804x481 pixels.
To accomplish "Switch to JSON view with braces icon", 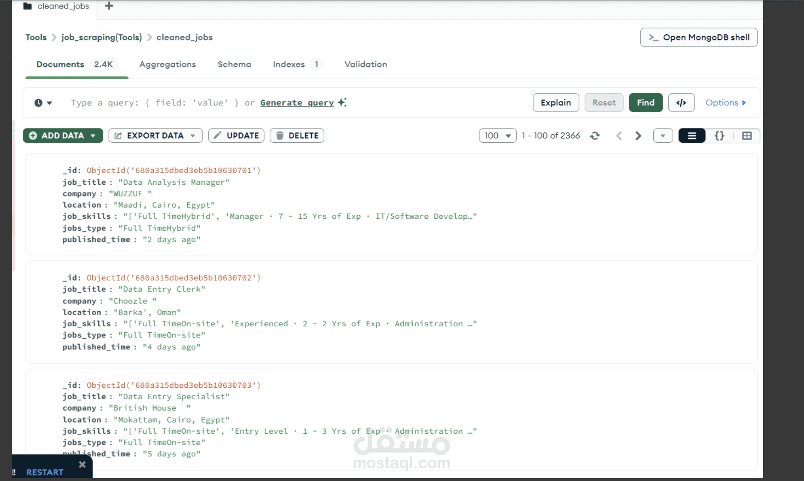I will 719,136.
